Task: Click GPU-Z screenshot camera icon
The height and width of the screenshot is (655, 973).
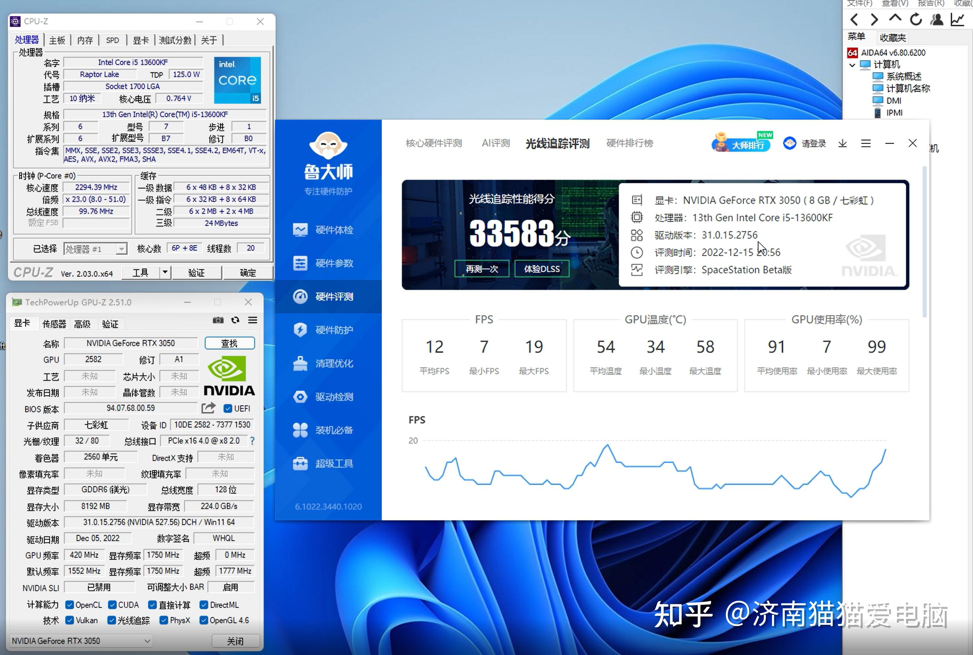Action: pyautogui.click(x=218, y=320)
